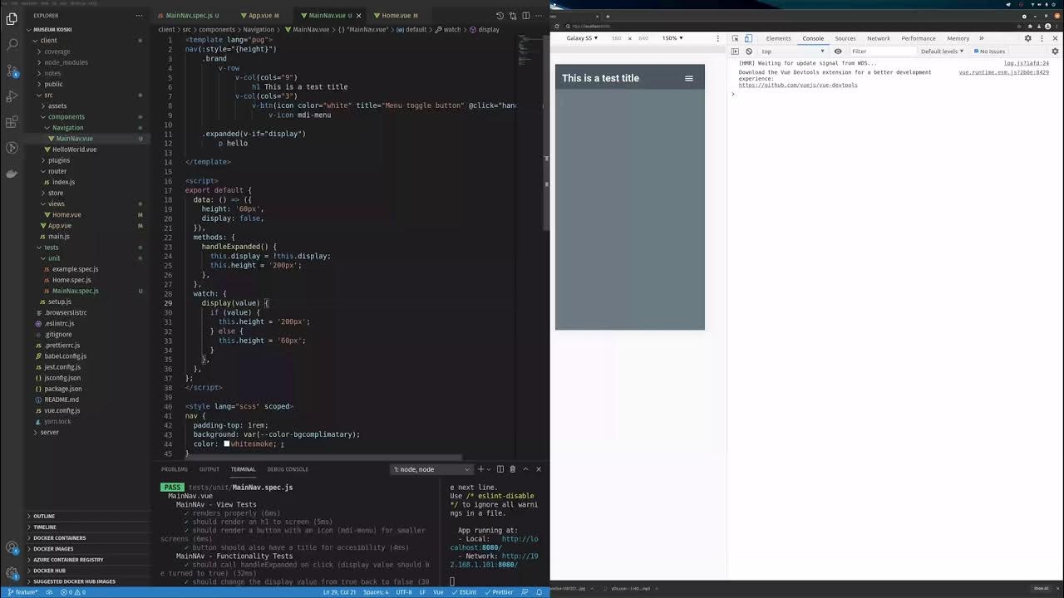
Task: Open the Search view in the activity bar
Action: pos(12,44)
